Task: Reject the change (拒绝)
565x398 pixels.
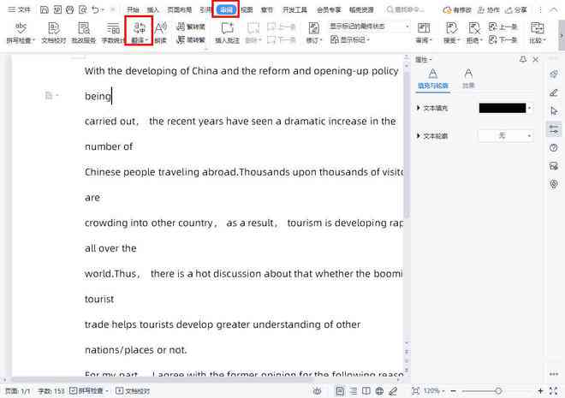Action: click(474, 33)
